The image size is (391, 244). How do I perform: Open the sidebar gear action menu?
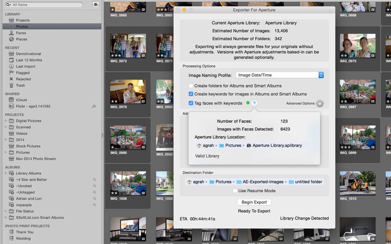click(96, 4)
